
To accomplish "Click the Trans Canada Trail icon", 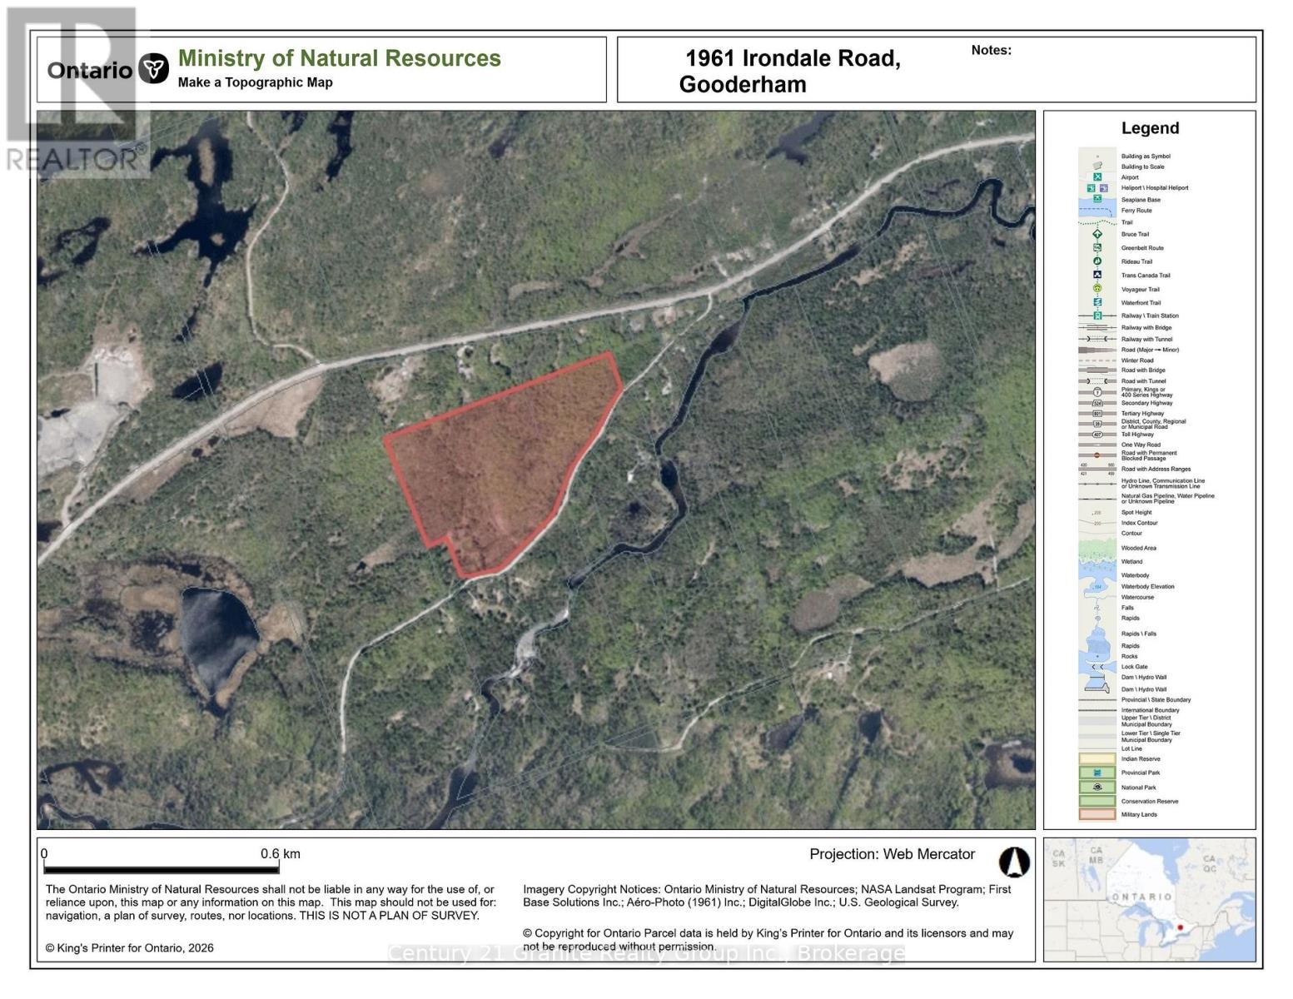I will click(x=1097, y=275).
